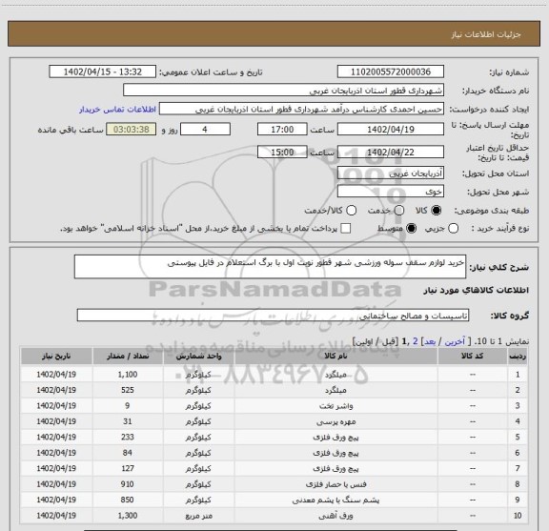Click the واحد شمارش column header

pyautogui.click(x=198, y=357)
